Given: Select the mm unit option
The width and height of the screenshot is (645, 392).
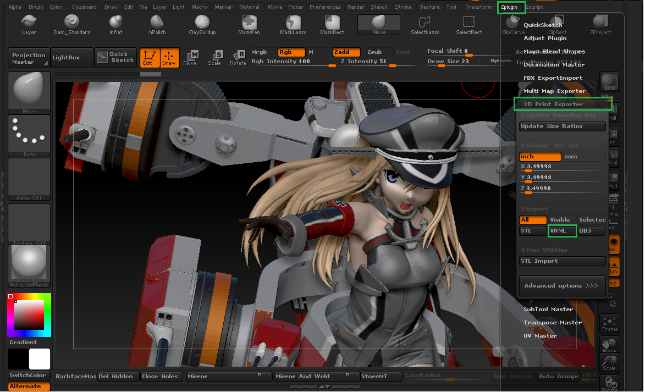Looking at the screenshot, I should point(584,157).
